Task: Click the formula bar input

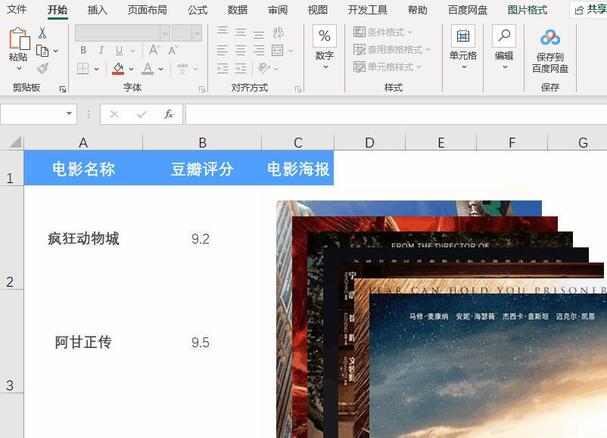Action: pos(396,114)
